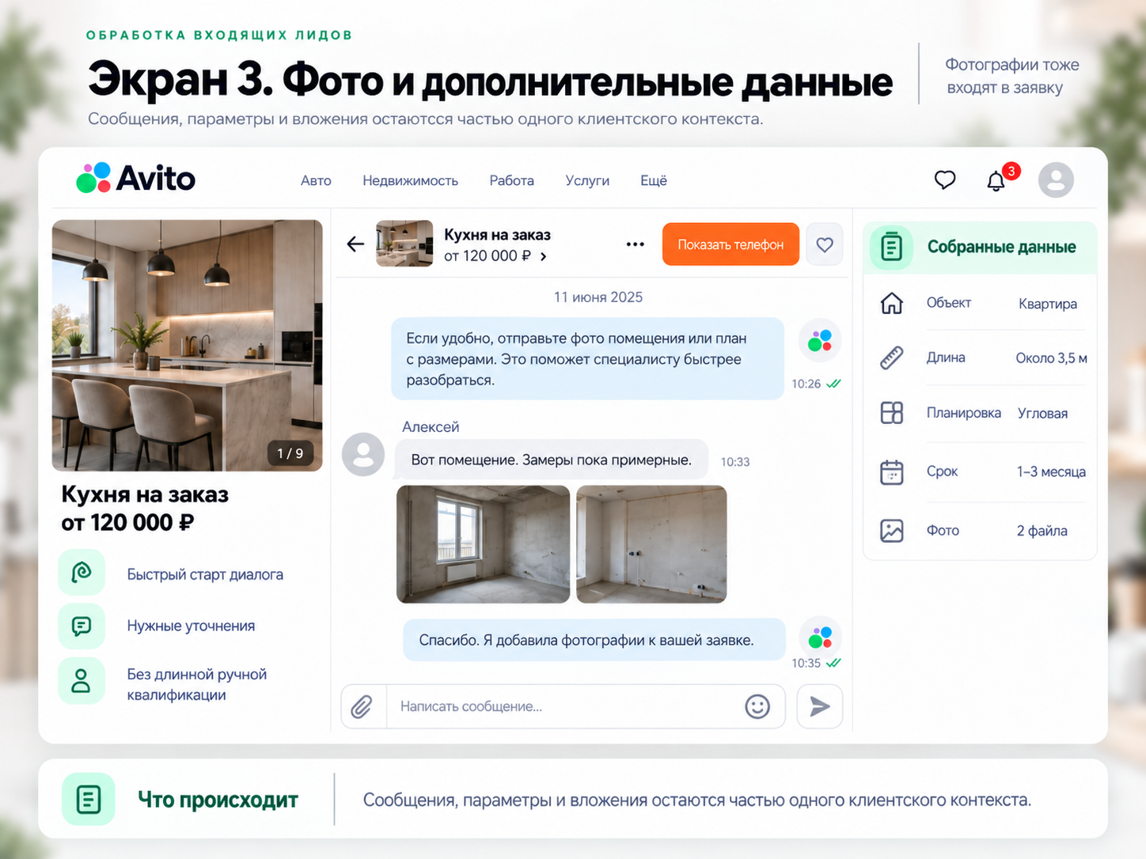The width and height of the screenshot is (1146, 859).
Task: Click the 1 / 9 photo counter
Action: [290, 453]
